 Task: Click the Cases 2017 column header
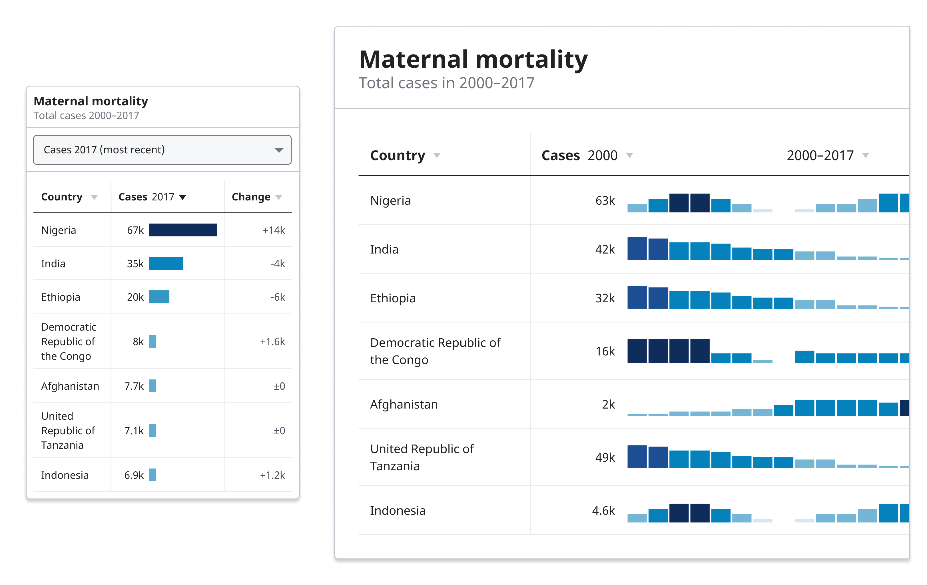coord(146,197)
